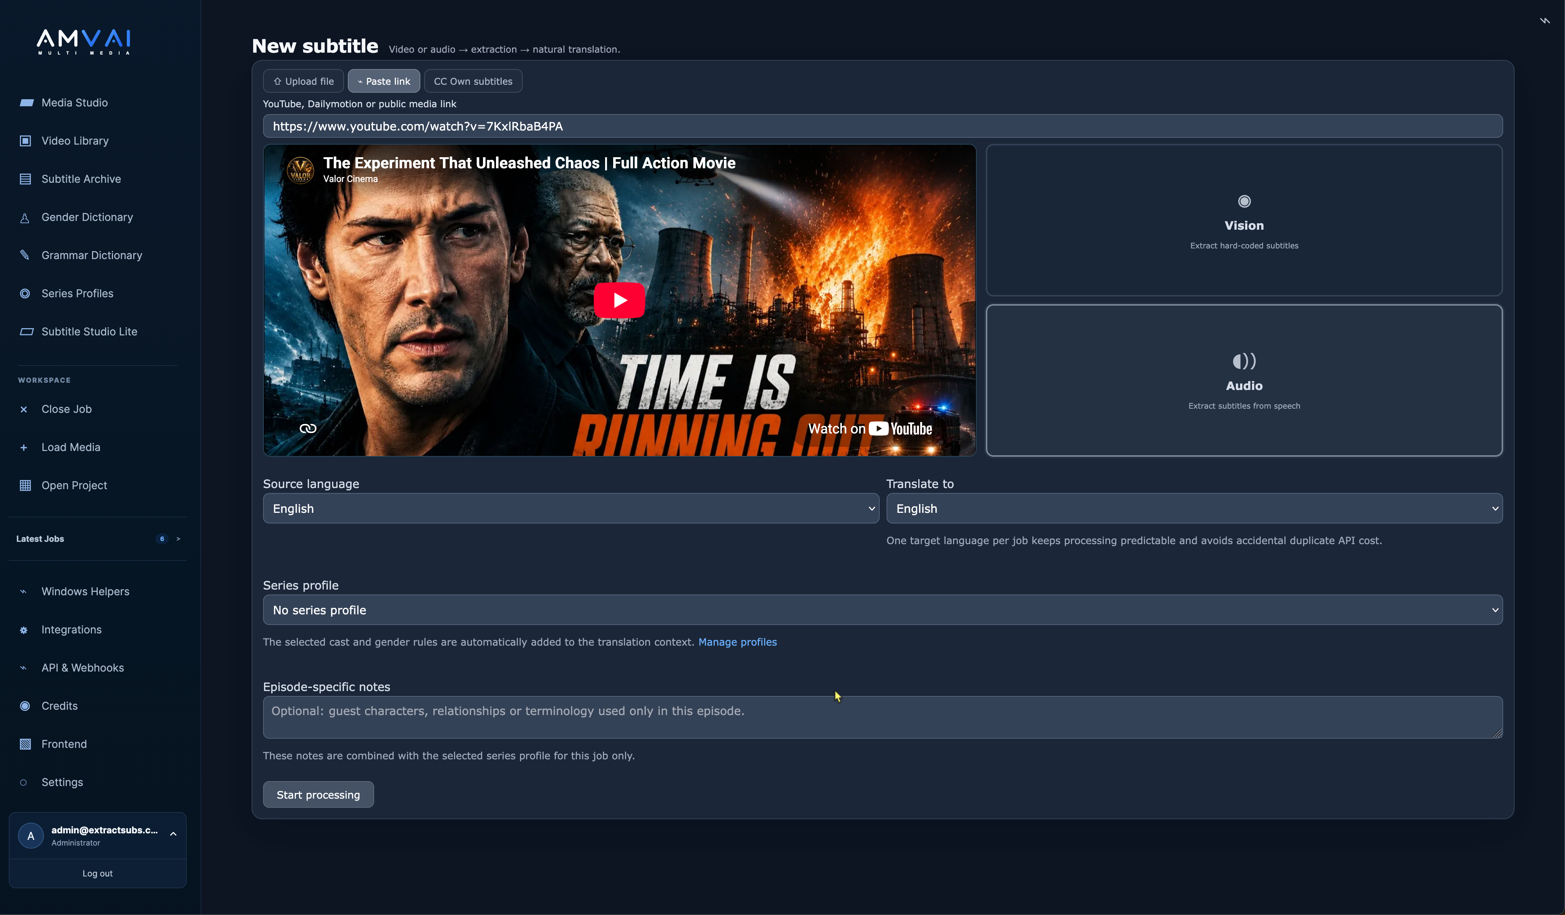
Task: Click the Credits icon in sidebar
Action: tap(25, 706)
